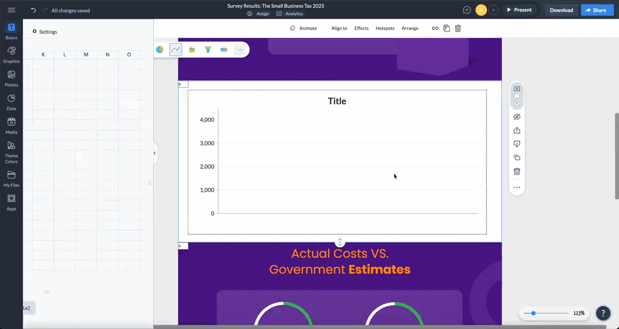Collapse the data spreadsheet panel

[x=154, y=153]
